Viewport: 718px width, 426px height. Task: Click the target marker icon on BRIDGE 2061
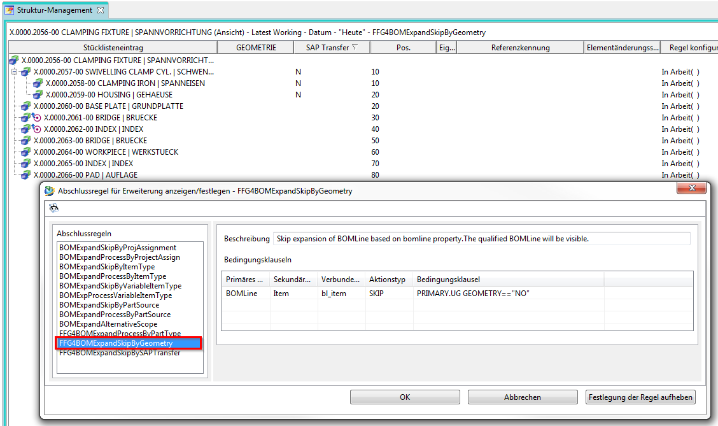[37, 118]
